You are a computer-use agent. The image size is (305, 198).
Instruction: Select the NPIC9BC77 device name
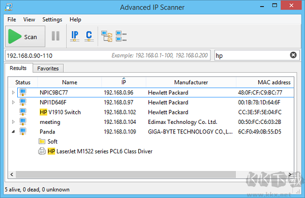54,92
